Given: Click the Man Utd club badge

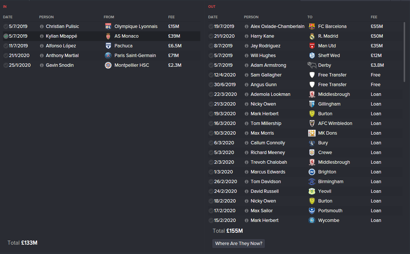Looking at the screenshot, I should (312, 46).
